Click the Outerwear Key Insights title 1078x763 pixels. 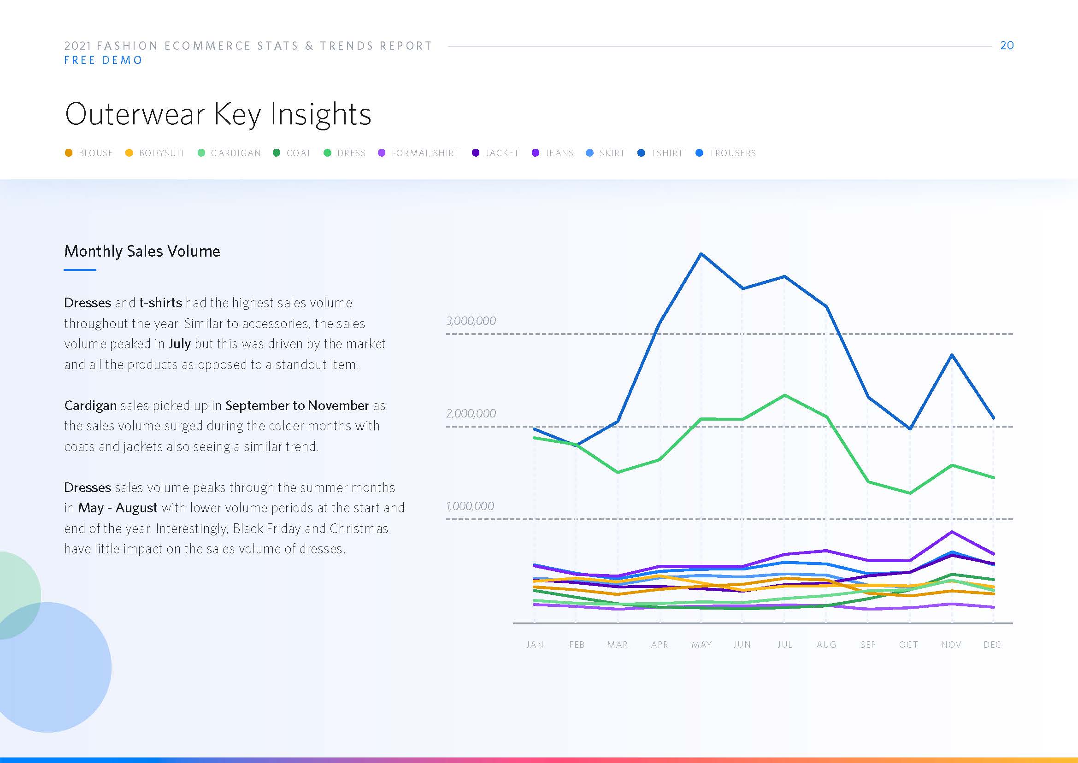(x=218, y=114)
